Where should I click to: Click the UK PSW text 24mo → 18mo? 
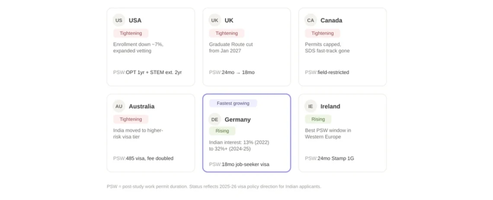coord(238,72)
